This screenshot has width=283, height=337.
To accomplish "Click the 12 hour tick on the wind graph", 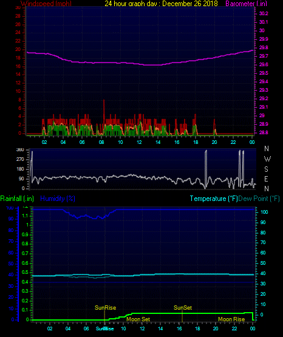I will coord(139,142).
